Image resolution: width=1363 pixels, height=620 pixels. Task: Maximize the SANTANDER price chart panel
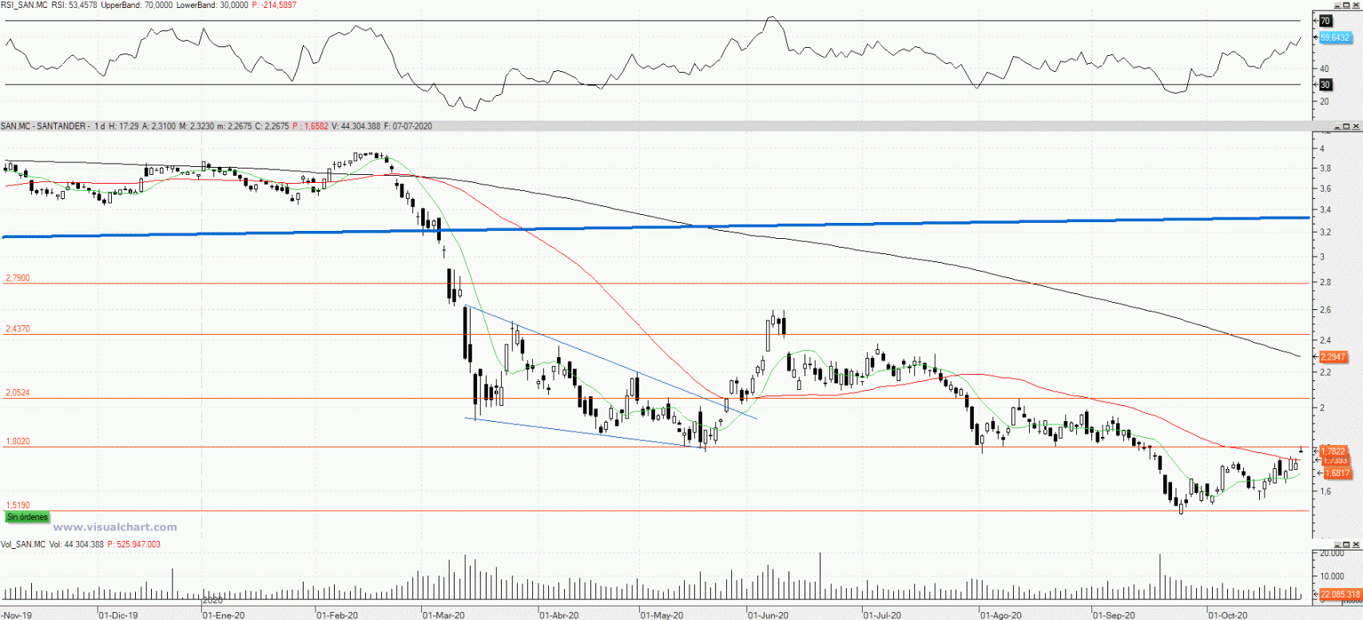1347,126
